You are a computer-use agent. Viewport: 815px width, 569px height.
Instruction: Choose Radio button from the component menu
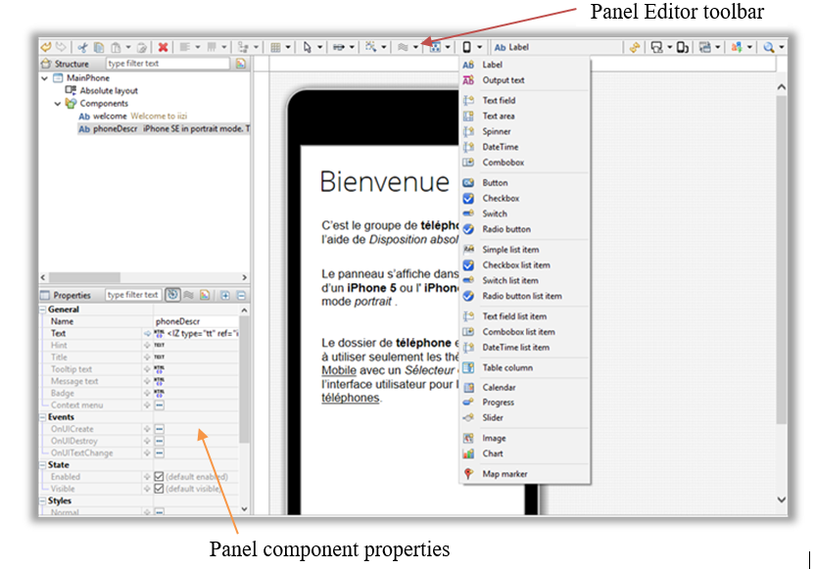tap(525, 228)
